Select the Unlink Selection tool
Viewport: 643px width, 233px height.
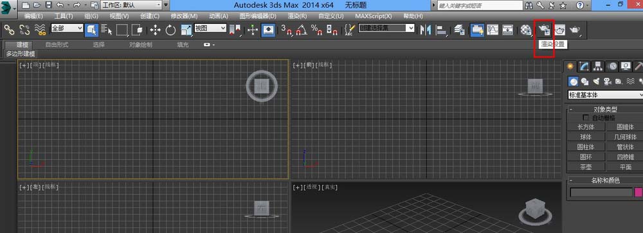24,30
